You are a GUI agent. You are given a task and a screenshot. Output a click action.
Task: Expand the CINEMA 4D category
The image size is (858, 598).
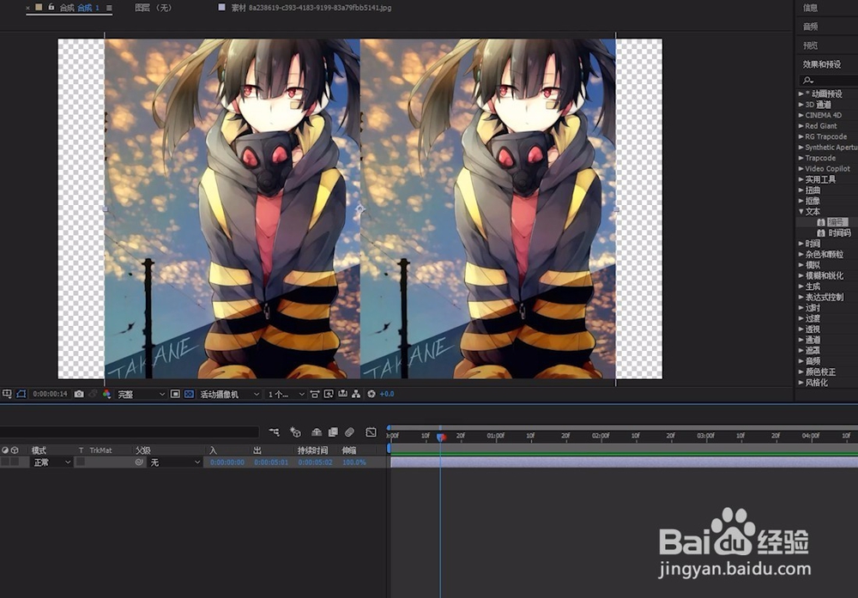pos(801,115)
